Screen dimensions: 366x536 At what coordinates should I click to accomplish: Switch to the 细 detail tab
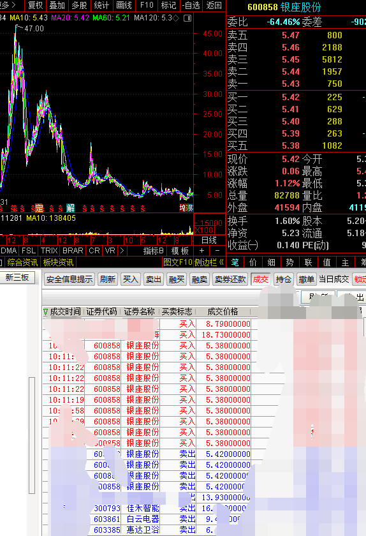272,262
